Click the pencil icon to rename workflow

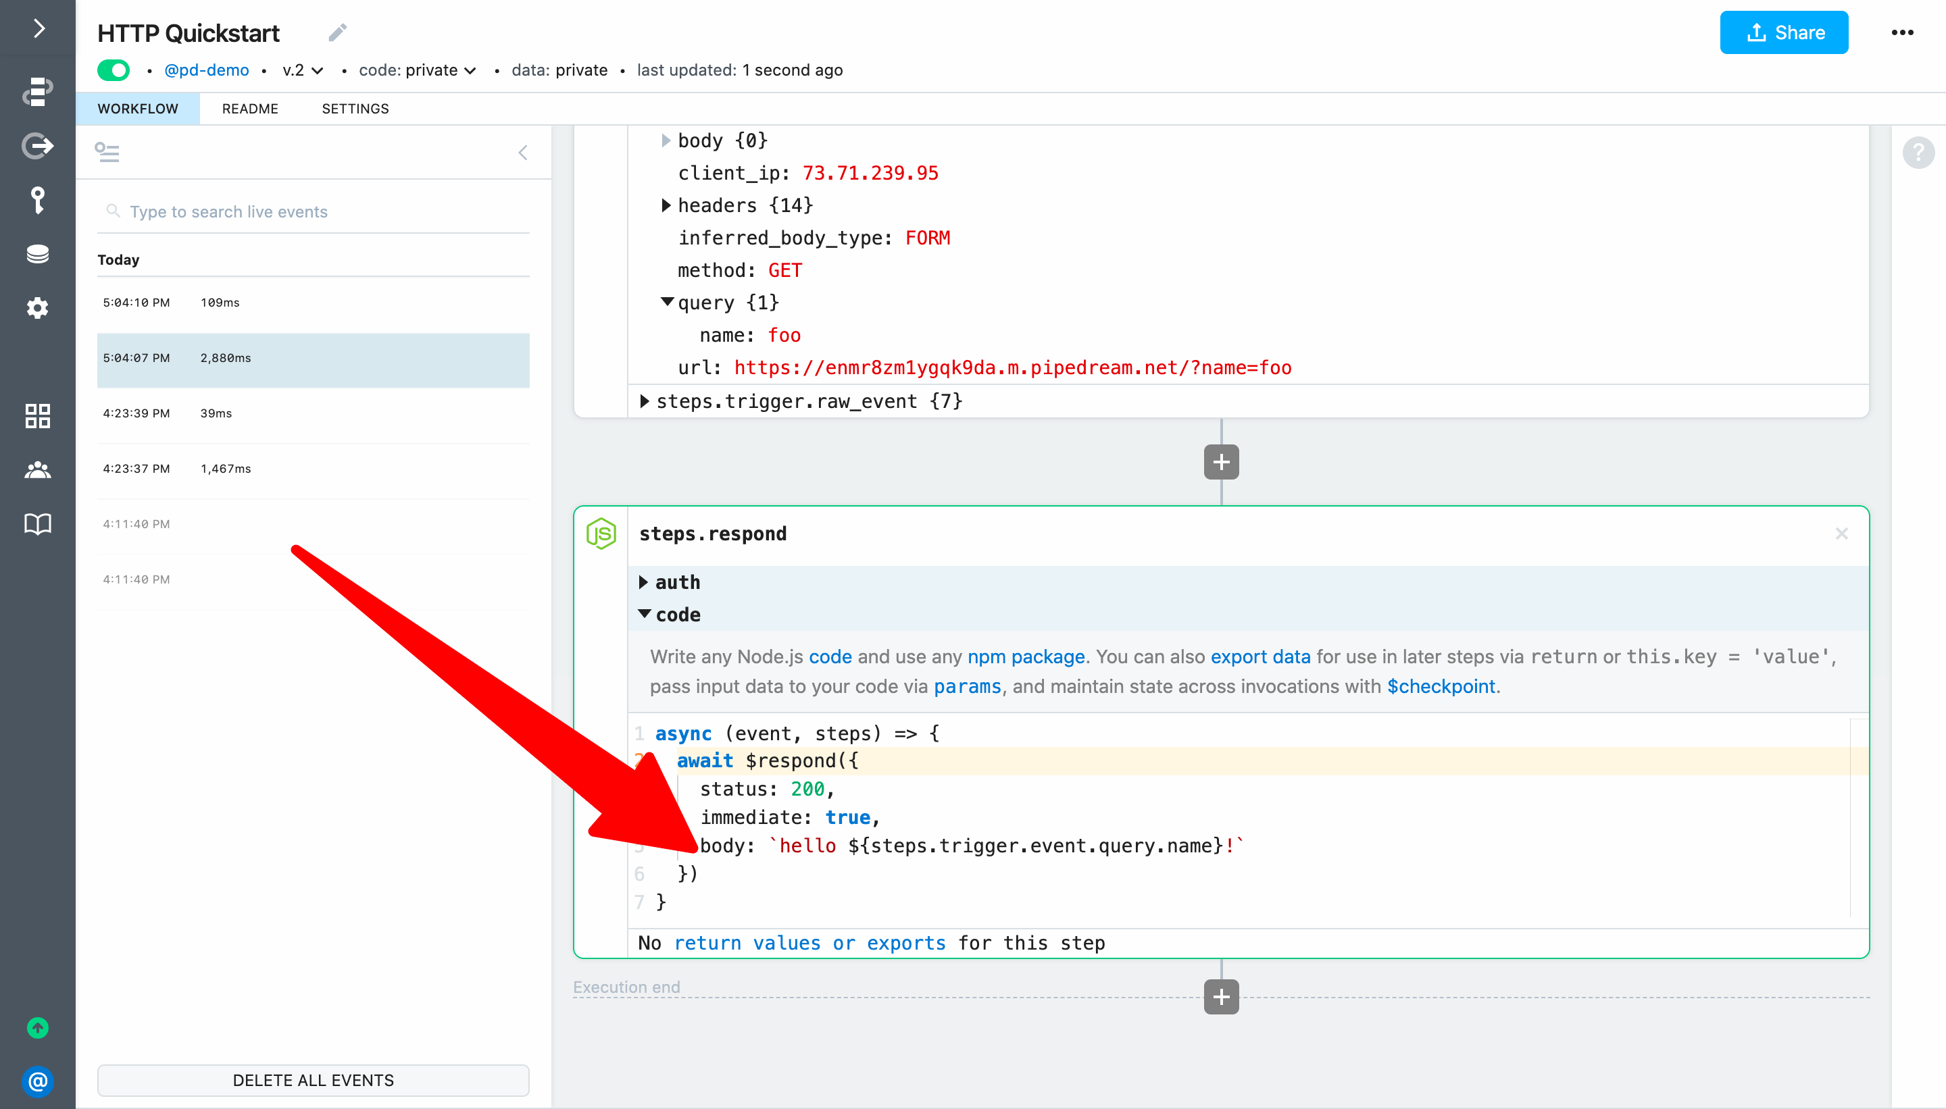point(338,32)
